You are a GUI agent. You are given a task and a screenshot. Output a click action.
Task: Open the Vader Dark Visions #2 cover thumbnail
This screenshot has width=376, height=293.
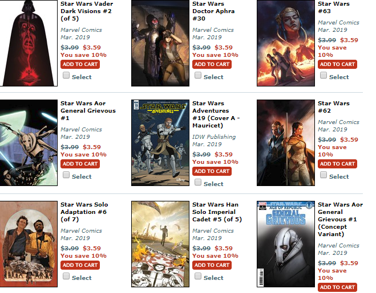(29, 43)
